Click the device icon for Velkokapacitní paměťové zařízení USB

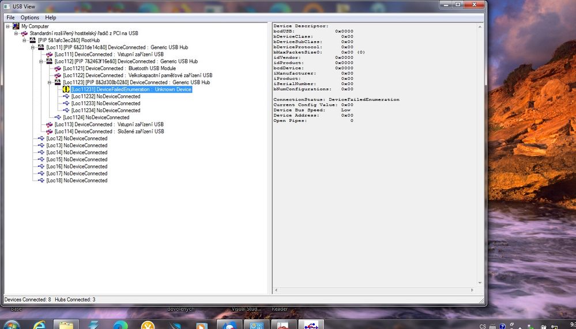pos(58,75)
